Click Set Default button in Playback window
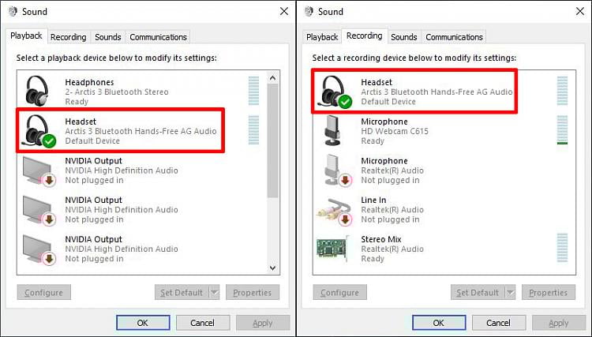Screen dimensions: 592x337 click(182, 293)
